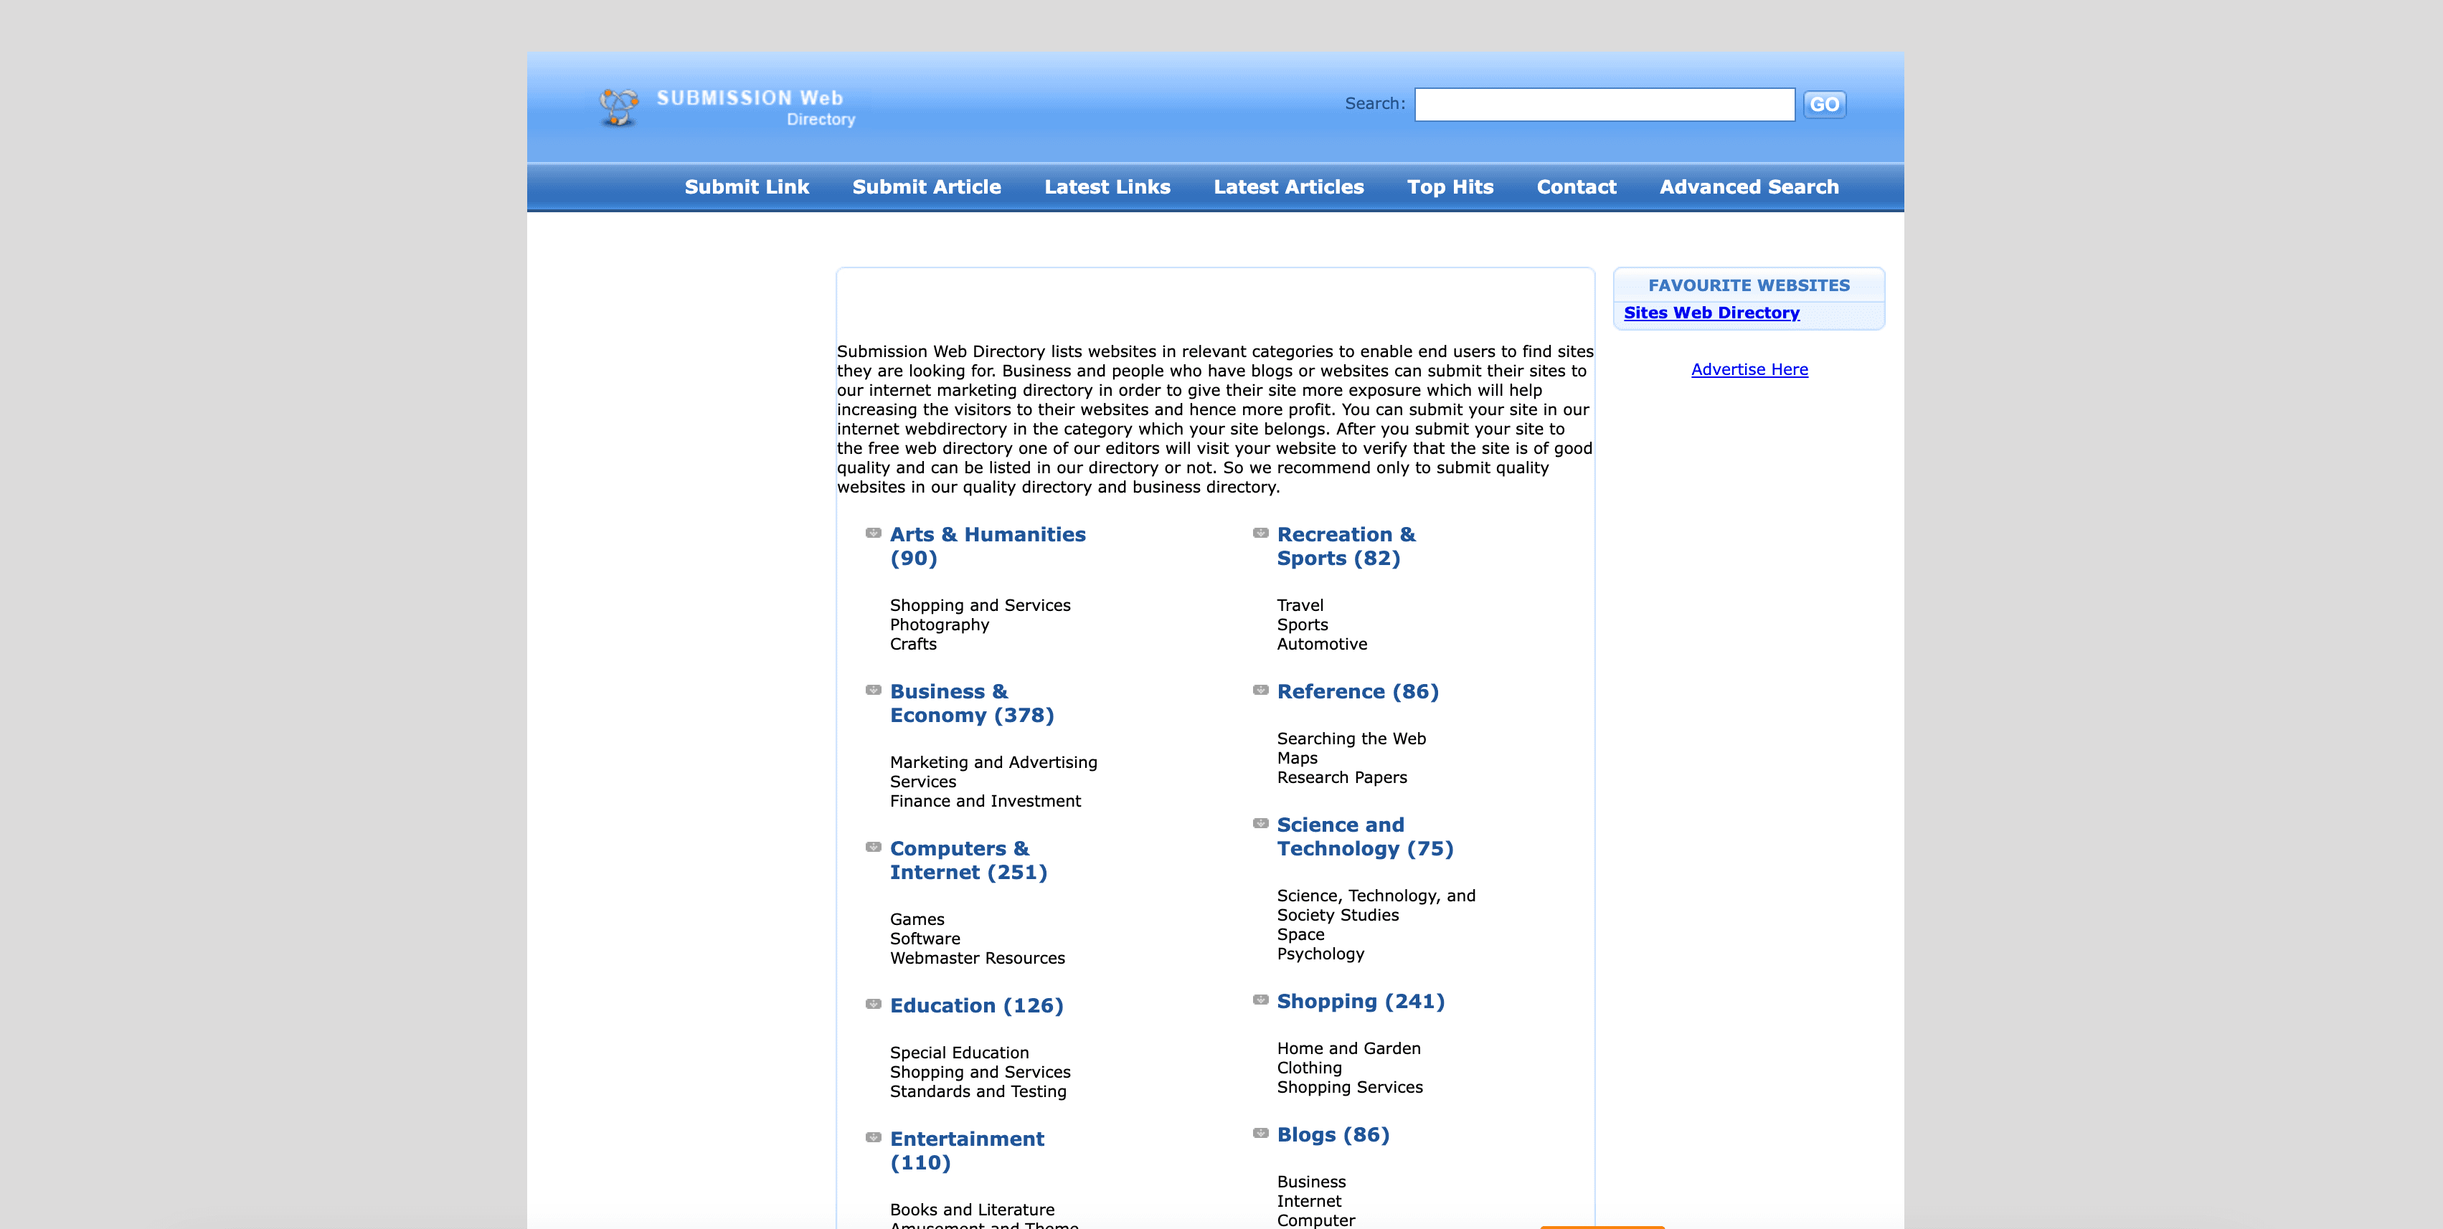Select Games subcategory
The height and width of the screenshot is (1229, 2443).
click(916, 920)
